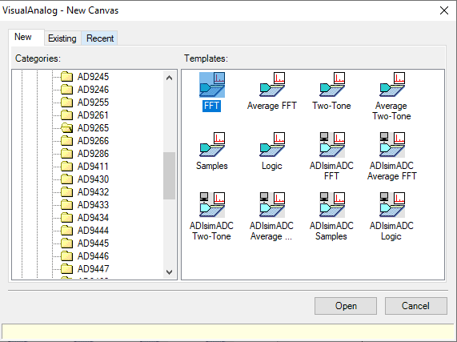Click the categories scrollbar up arrow
The image size is (457, 342).
pyautogui.click(x=169, y=78)
